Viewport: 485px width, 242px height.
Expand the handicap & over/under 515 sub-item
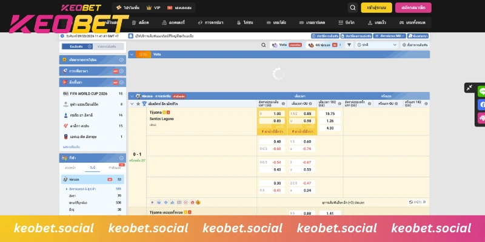tap(93, 189)
